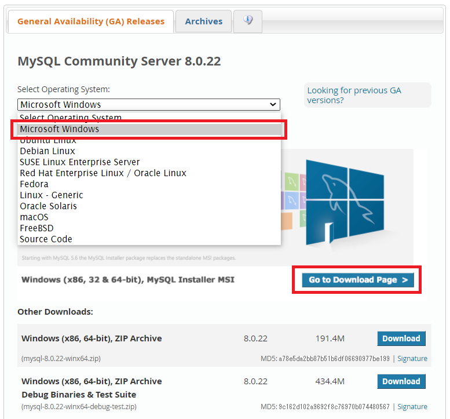450x419 pixels.
Task: Pick macOS from the operating systems
Action: tap(149, 217)
